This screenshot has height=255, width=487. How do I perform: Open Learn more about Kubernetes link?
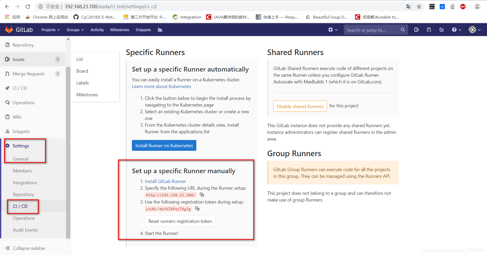tap(162, 86)
